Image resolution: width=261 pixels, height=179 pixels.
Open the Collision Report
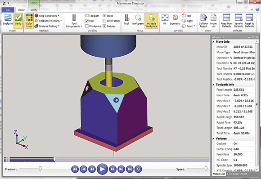click(203, 21)
